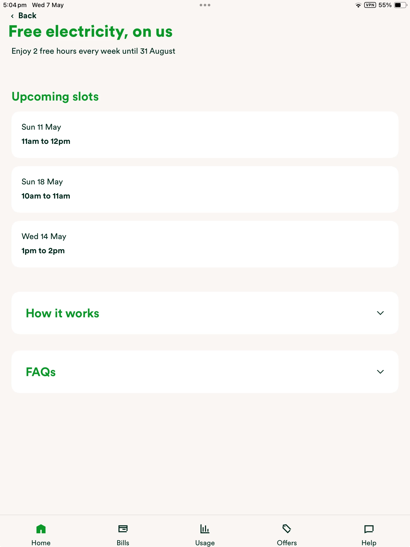Tap the Home house icon

(x=41, y=529)
